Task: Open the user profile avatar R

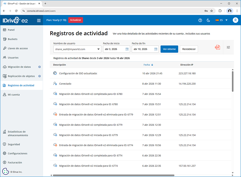Action: point(235,20)
